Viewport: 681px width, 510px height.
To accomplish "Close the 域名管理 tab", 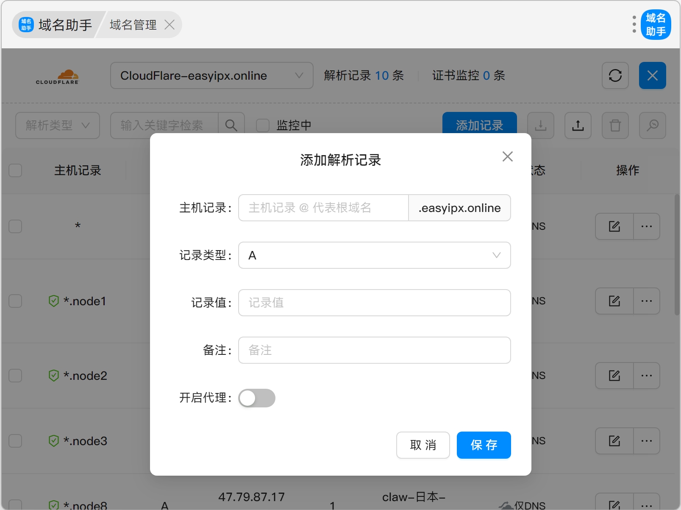I will click(x=170, y=25).
